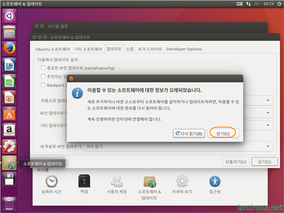284x213 pixels.
Task: Open the Trash in launcher
Action: (x=9, y=204)
